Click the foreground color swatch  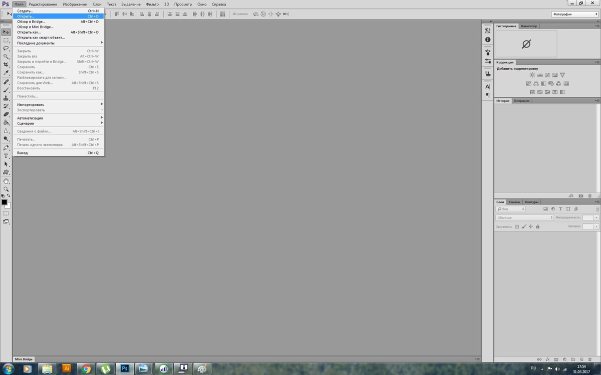pos(5,202)
